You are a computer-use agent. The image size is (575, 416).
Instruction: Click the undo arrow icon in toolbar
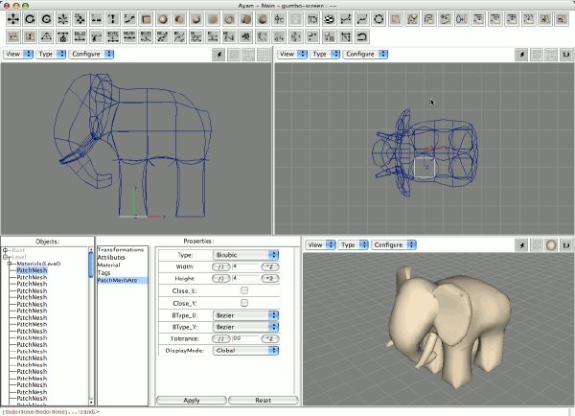point(362,36)
